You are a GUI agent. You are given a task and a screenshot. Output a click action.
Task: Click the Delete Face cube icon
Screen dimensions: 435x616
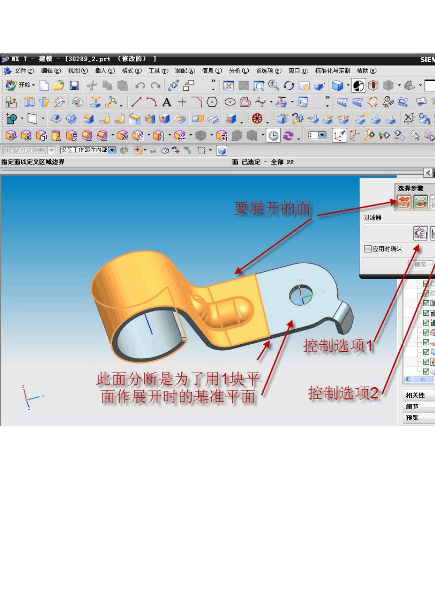click(x=122, y=135)
